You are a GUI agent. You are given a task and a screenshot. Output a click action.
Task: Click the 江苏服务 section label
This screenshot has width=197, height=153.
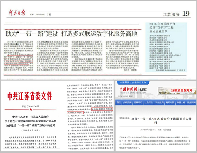point(171,14)
